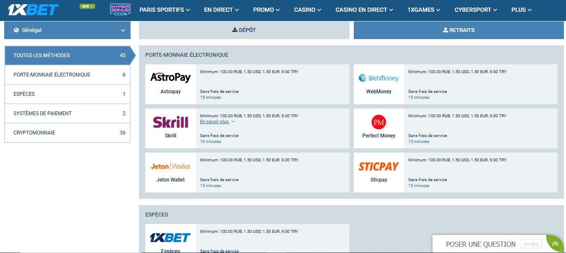Expand the Casino En Direct menu
566x253 pixels.
(365, 10)
